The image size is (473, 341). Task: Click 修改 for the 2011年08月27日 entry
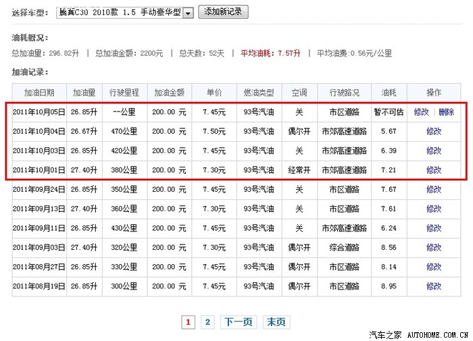[433, 267]
